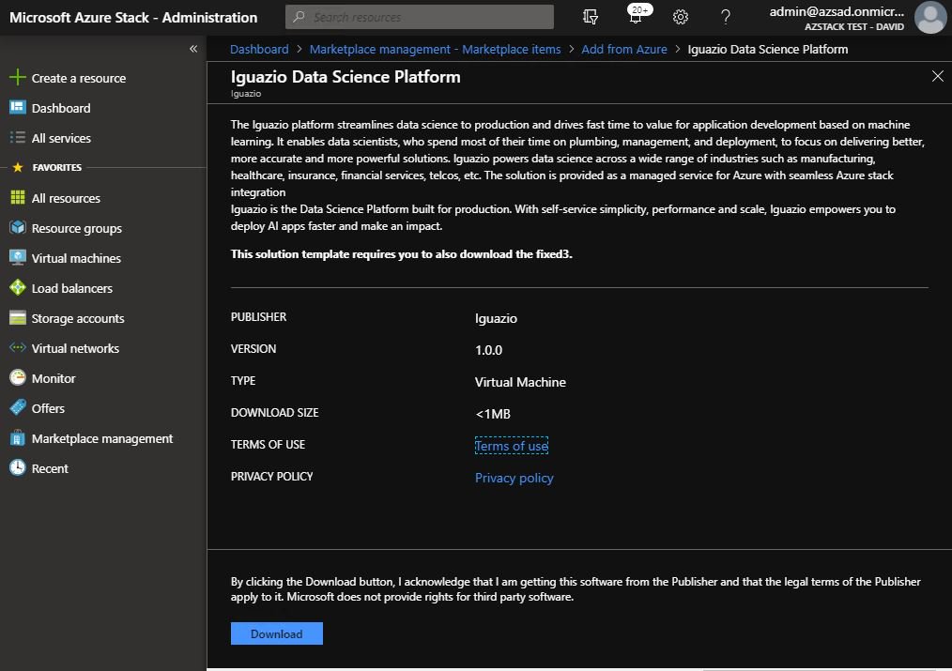Viewport: 952px width, 671px height.
Task: Click the Marketplace management bag icon
Action: point(18,438)
